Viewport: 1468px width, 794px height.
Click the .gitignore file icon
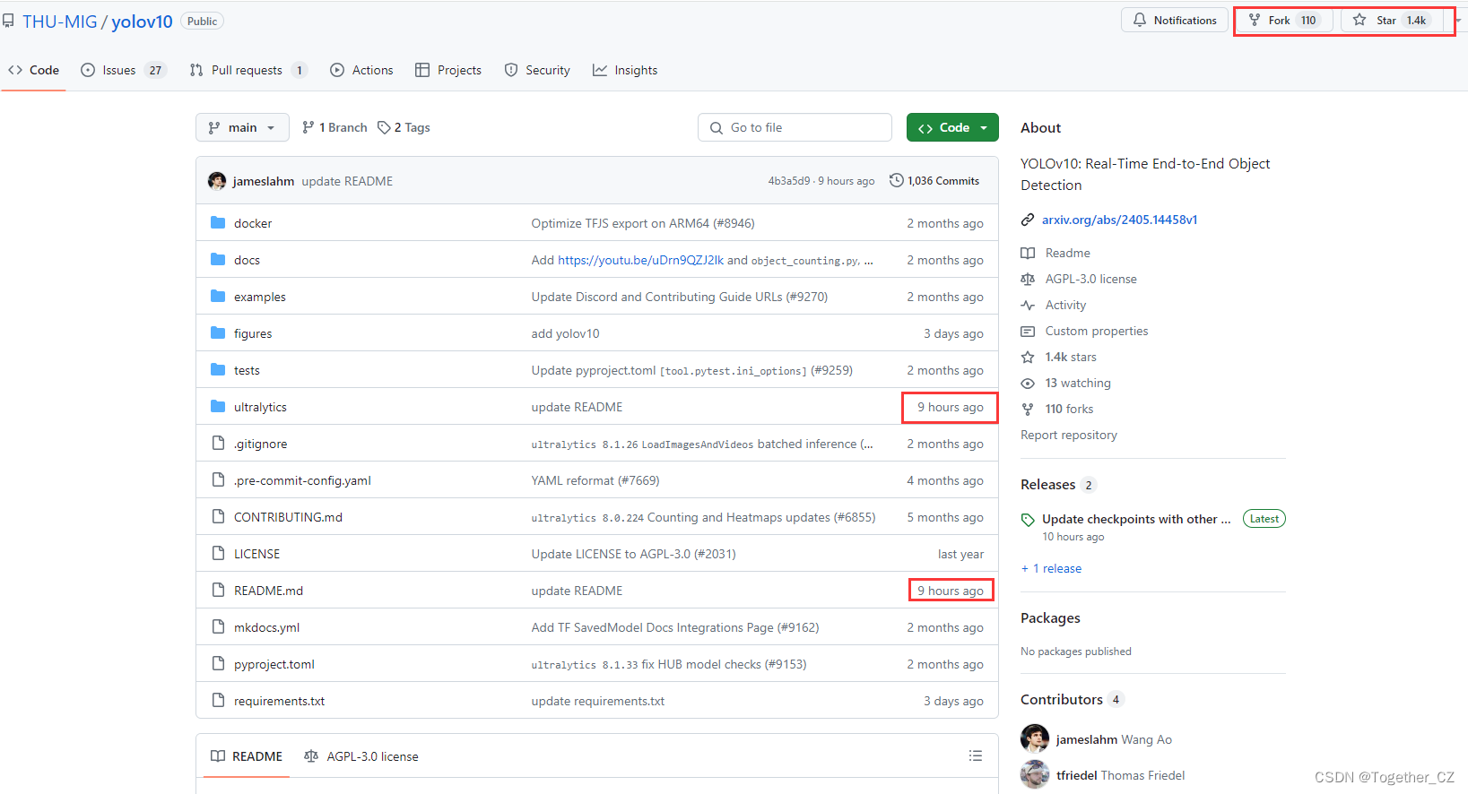(218, 443)
